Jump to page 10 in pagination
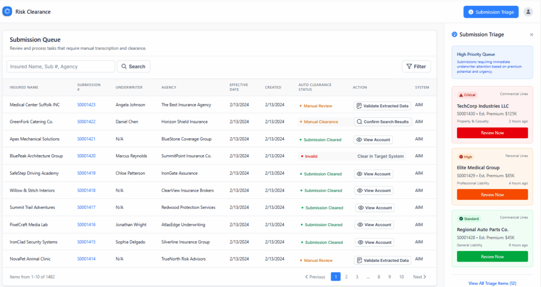This screenshot has height=287, width=541. 402,277
